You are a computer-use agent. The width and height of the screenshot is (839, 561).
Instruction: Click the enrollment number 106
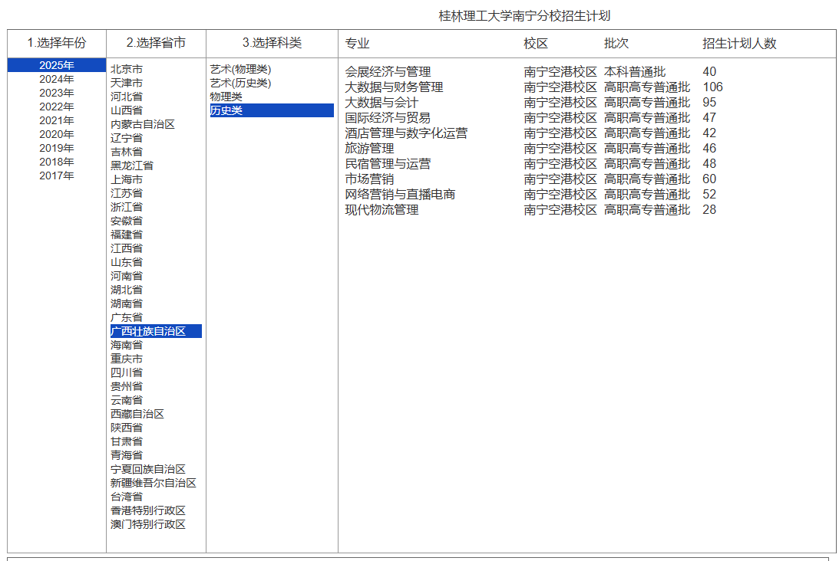point(712,87)
